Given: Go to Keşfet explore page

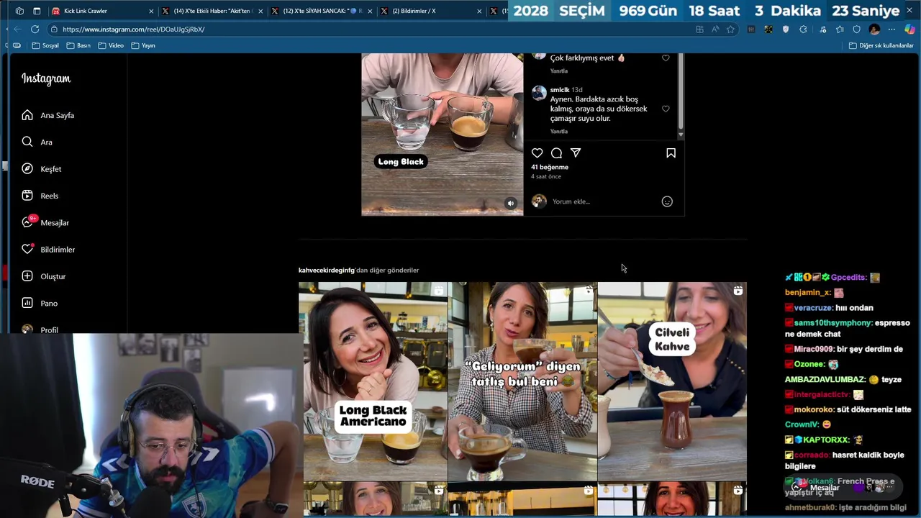Looking at the screenshot, I should (41, 169).
